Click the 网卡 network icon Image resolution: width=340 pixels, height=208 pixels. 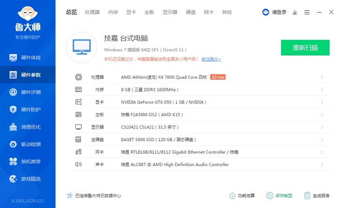point(78,152)
